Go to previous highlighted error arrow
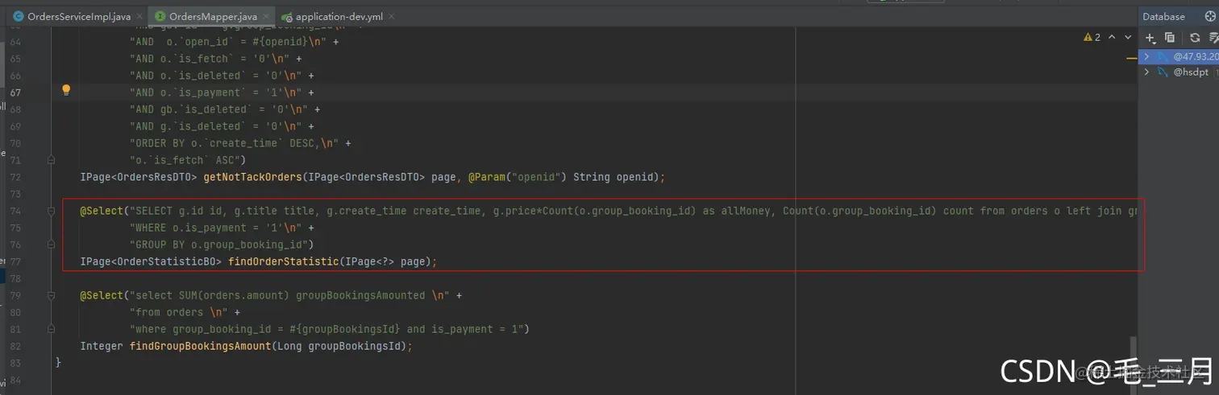The image size is (1219, 395). tap(1112, 37)
